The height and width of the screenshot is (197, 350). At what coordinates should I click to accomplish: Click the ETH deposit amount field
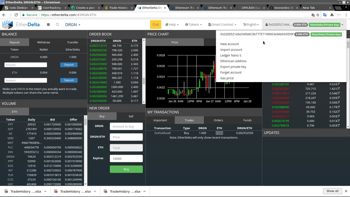point(26,80)
